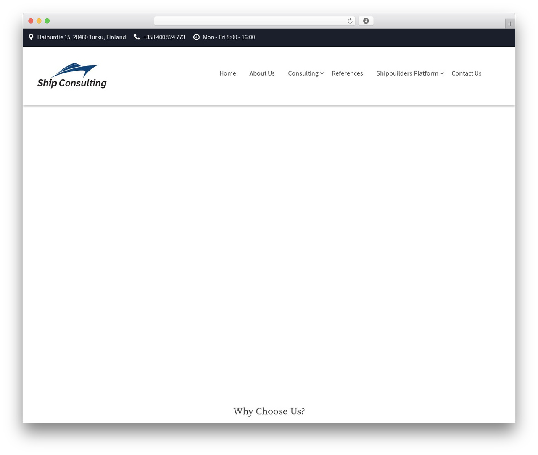This screenshot has width=538, height=455.
Task: Open the About Us page
Action: [262, 73]
